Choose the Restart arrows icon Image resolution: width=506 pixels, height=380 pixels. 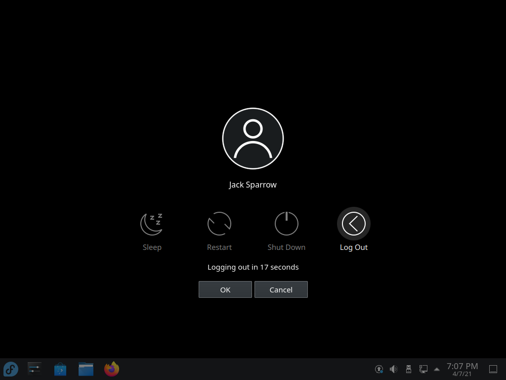click(x=219, y=224)
